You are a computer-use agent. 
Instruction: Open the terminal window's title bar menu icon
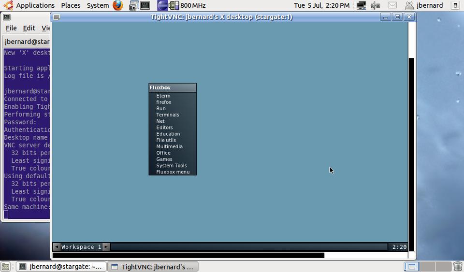pyautogui.click(x=7, y=17)
